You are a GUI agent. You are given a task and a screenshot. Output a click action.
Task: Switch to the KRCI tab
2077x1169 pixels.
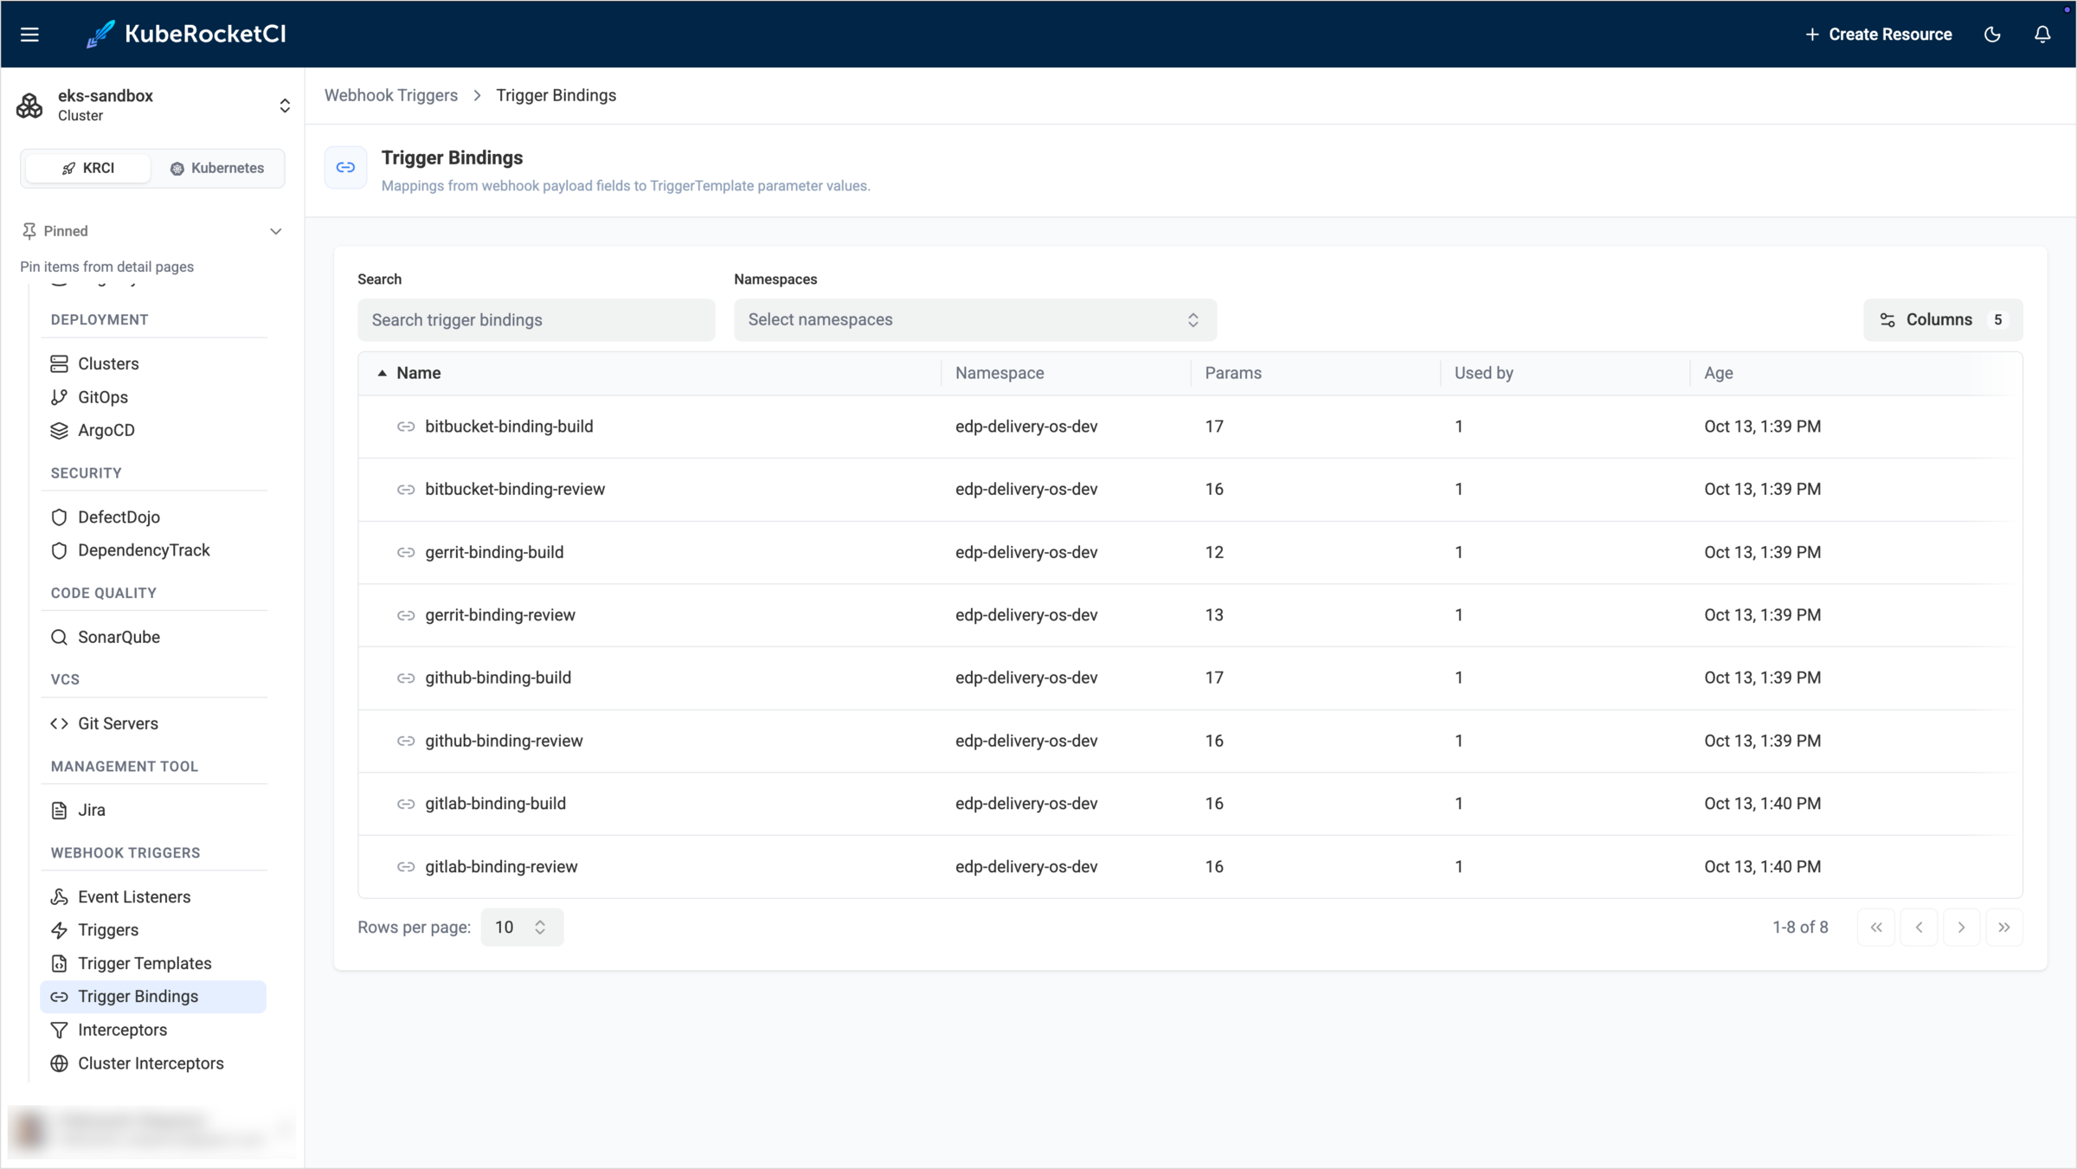click(x=87, y=168)
